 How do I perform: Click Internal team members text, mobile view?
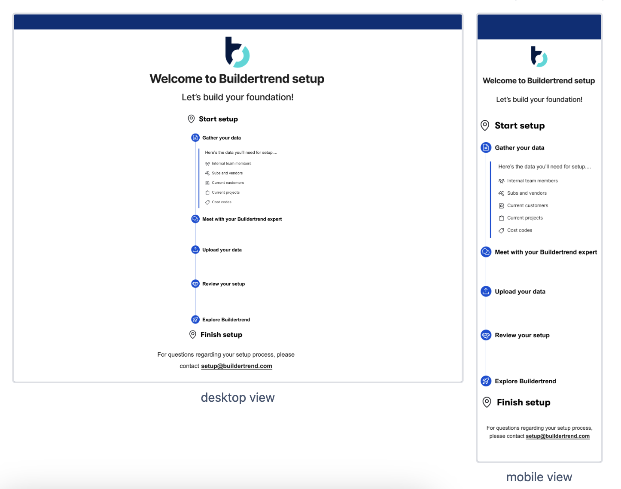[x=533, y=181]
